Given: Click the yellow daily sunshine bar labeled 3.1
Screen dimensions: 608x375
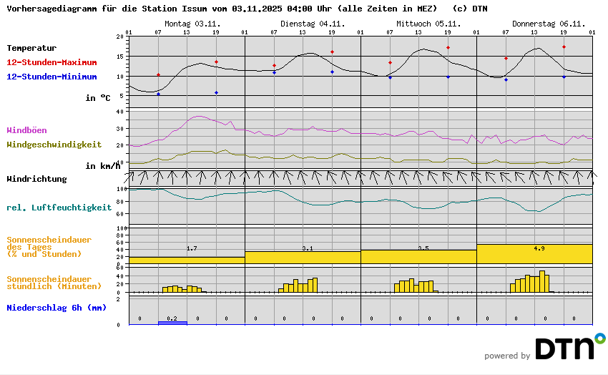Looking at the screenshot, I should [x=303, y=257].
